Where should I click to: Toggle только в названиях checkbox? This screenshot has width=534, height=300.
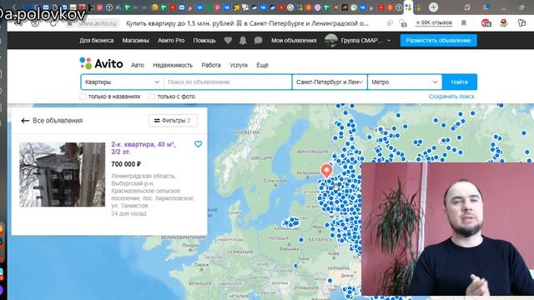tap(83, 97)
